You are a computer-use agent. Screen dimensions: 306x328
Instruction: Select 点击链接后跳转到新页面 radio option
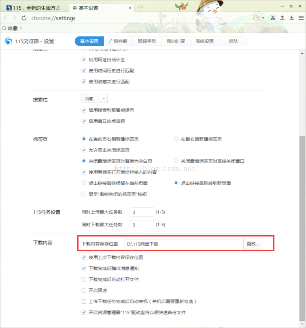pos(176,183)
